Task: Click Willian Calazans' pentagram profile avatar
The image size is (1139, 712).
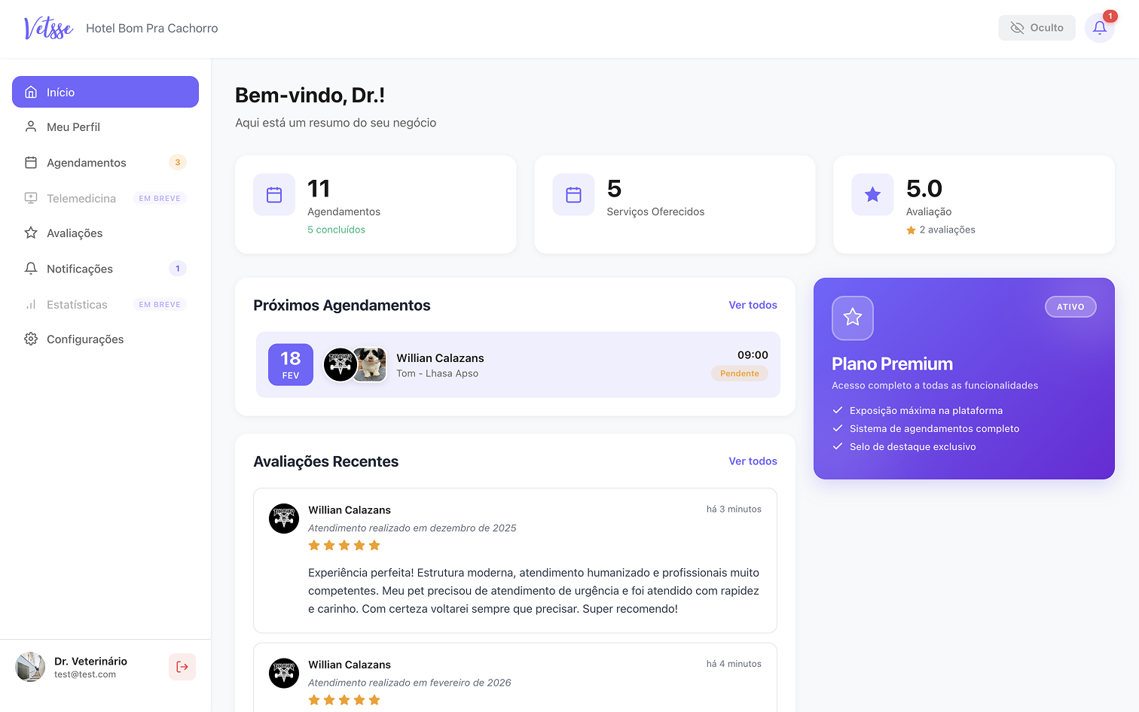Action: pos(340,364)
